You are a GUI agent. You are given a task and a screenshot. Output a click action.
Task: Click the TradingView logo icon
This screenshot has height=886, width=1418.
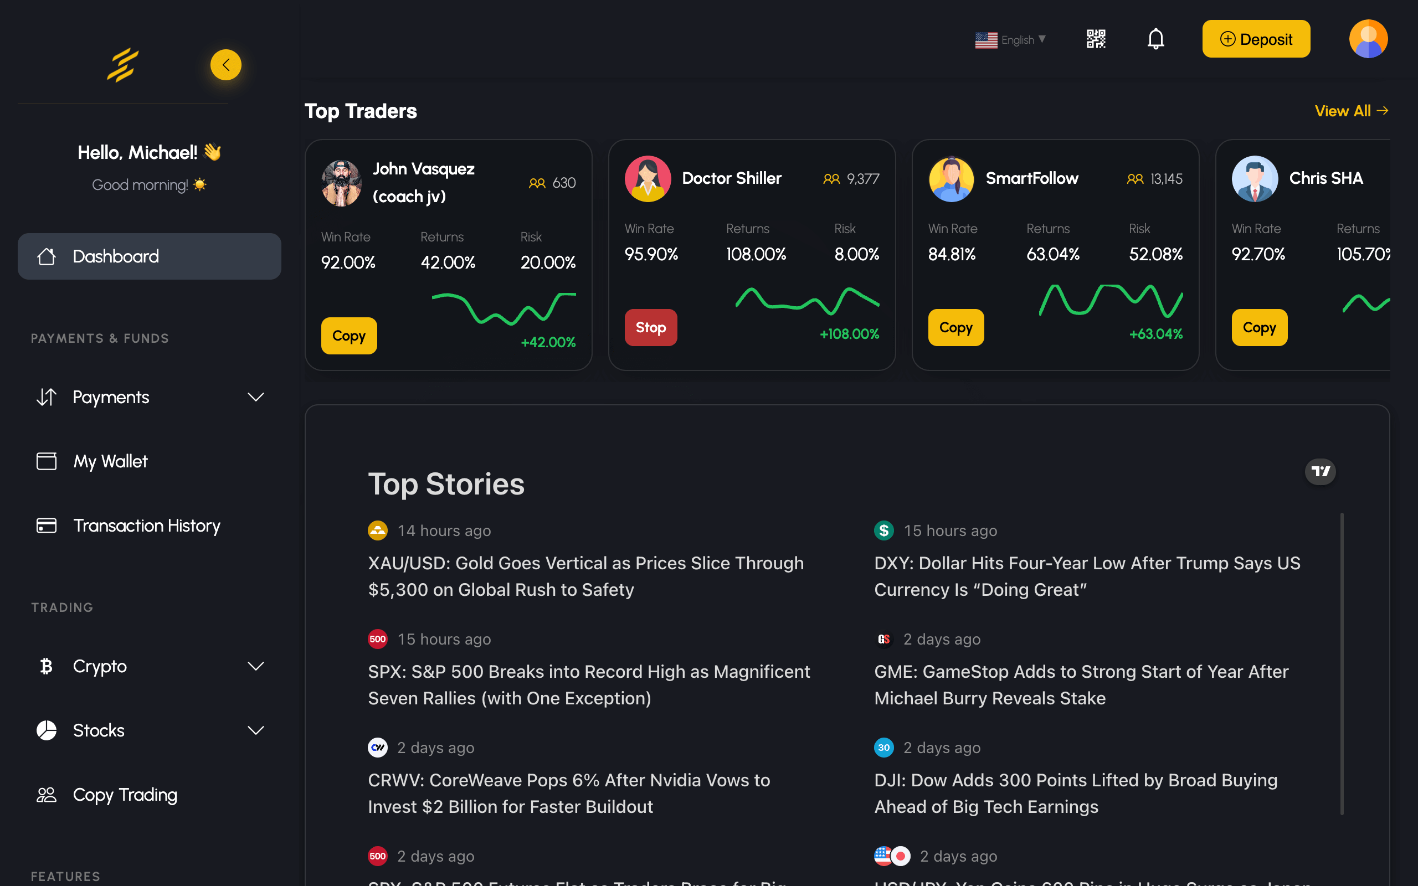point(1320,472)
